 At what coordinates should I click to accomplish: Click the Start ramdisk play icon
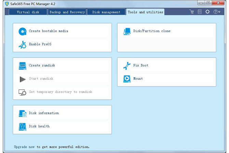coord(23,79)
